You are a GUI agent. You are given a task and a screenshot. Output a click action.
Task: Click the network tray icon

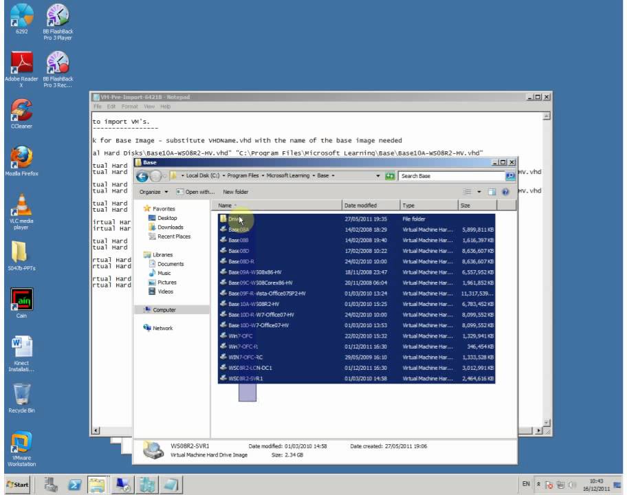(560, 485)
